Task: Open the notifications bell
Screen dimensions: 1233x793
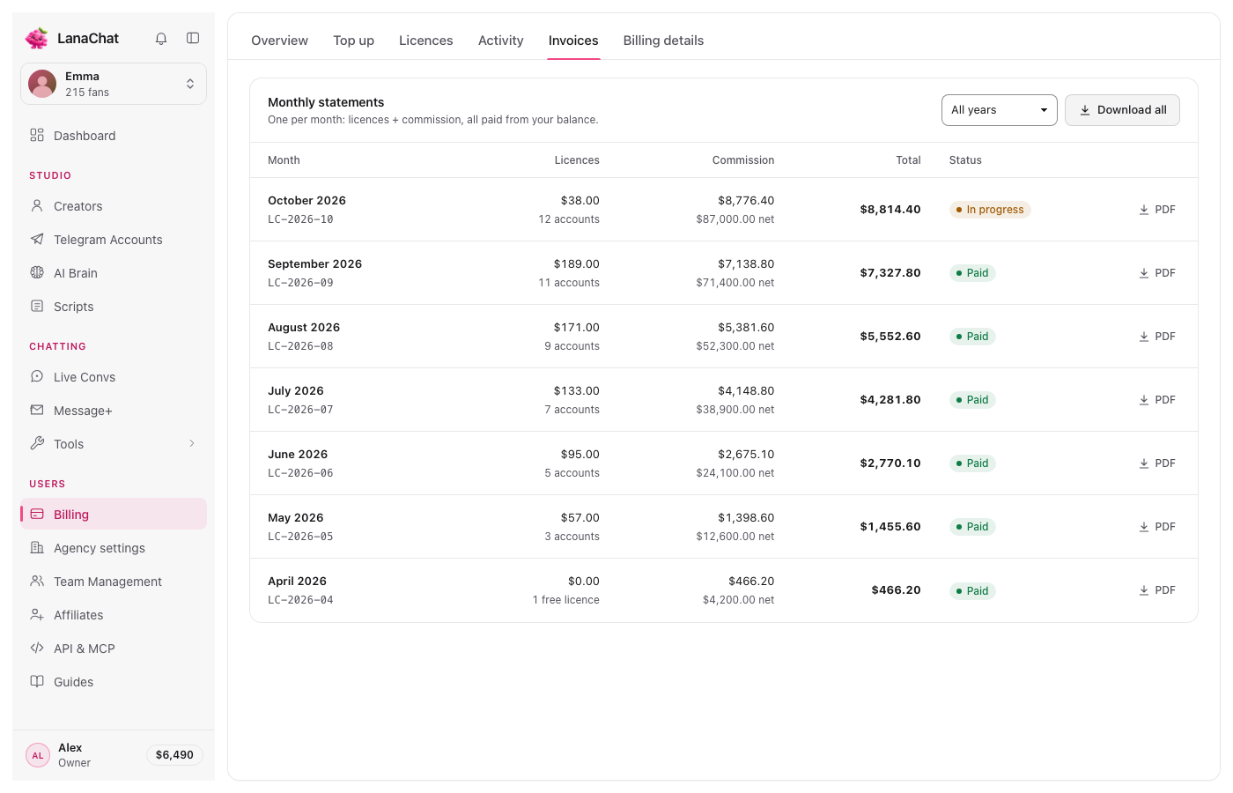Action: click(161, 39)
